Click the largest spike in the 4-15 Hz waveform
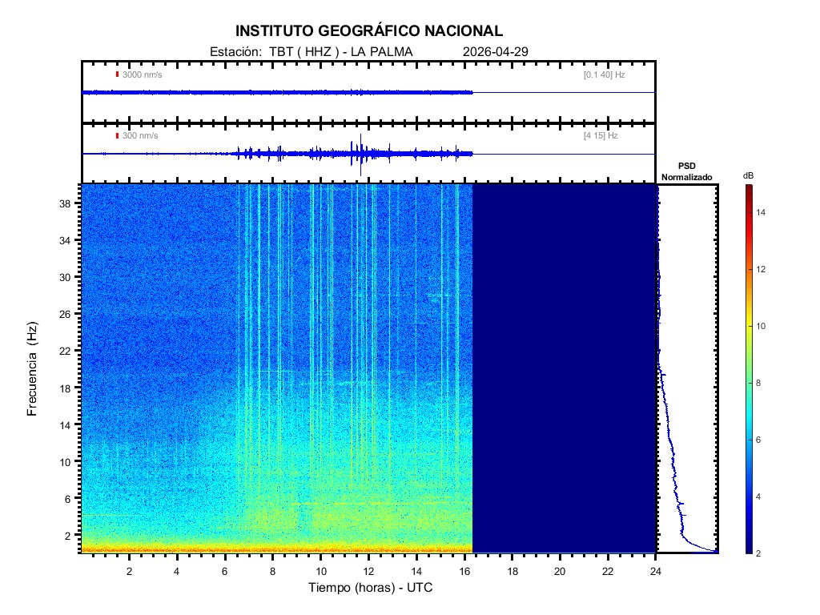The image size is (820, 615). click(361, 153)
